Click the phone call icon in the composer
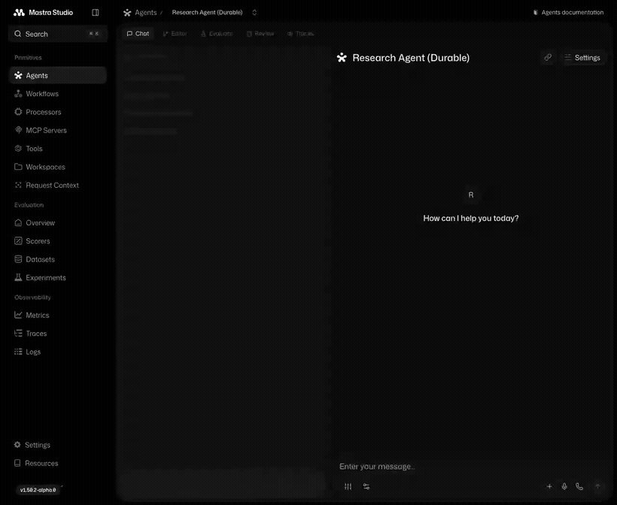 click(x=579, y=486)
